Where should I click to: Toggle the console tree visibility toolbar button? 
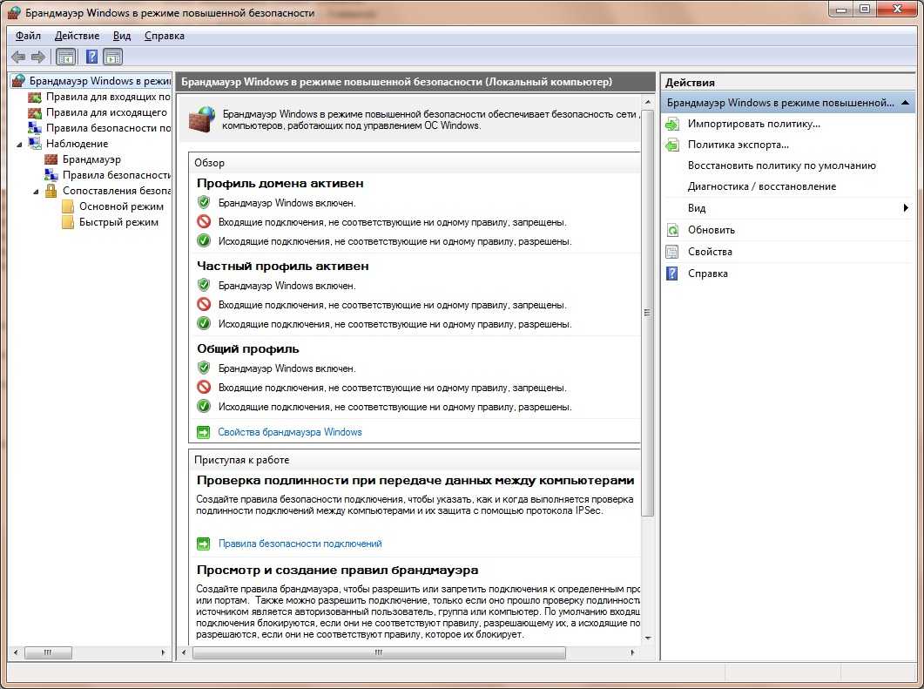[65, 57]
